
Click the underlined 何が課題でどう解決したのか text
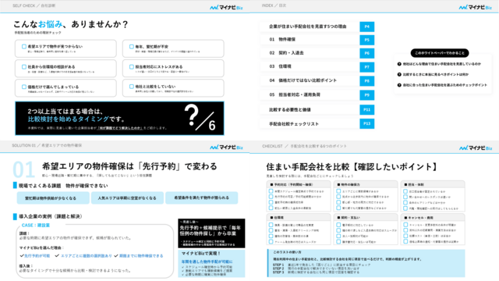coord(119,128)
